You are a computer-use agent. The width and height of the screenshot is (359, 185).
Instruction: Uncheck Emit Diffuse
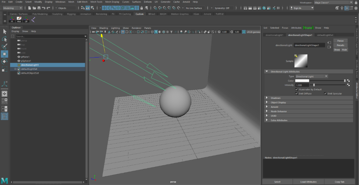(x=297, y=94)
